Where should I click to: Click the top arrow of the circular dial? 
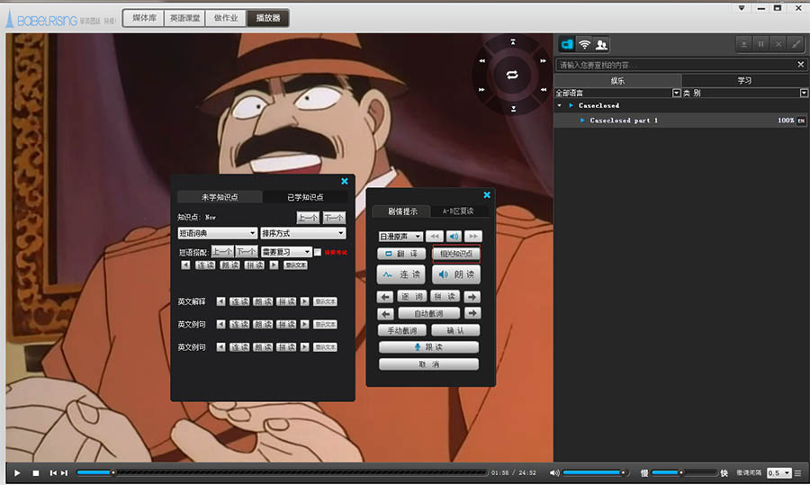[513, 41]
